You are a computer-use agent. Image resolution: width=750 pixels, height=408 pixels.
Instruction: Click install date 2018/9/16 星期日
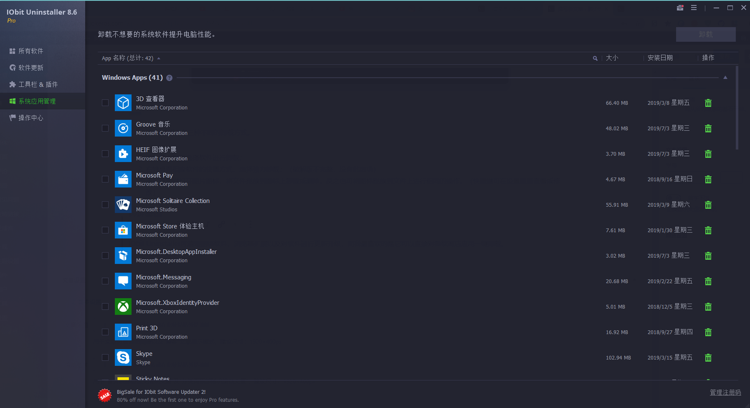click(x=670, y=179)
